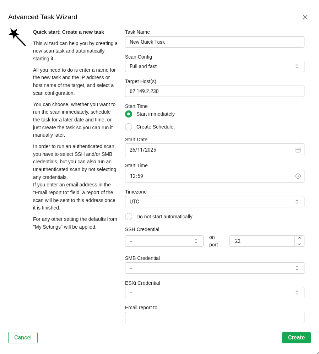Image resolution: width=319 pixels, height=354 pixels.
Task: Decrease the SSH port number
Action: pyautogui.click(x=299, y=244)
